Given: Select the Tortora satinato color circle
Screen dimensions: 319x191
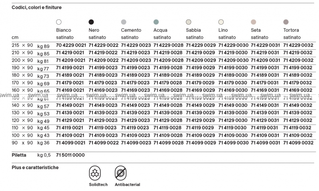Looking at the screenshot, I should pyautogui.click(x=286, y=22).
